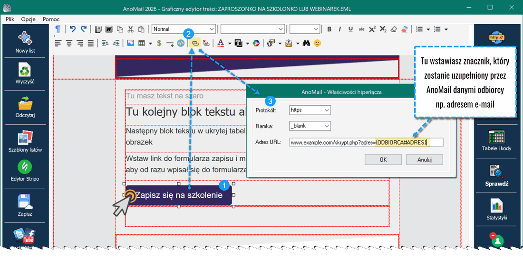
Task: Toggle strikethrough abc formatting
Action: point(361,29)
